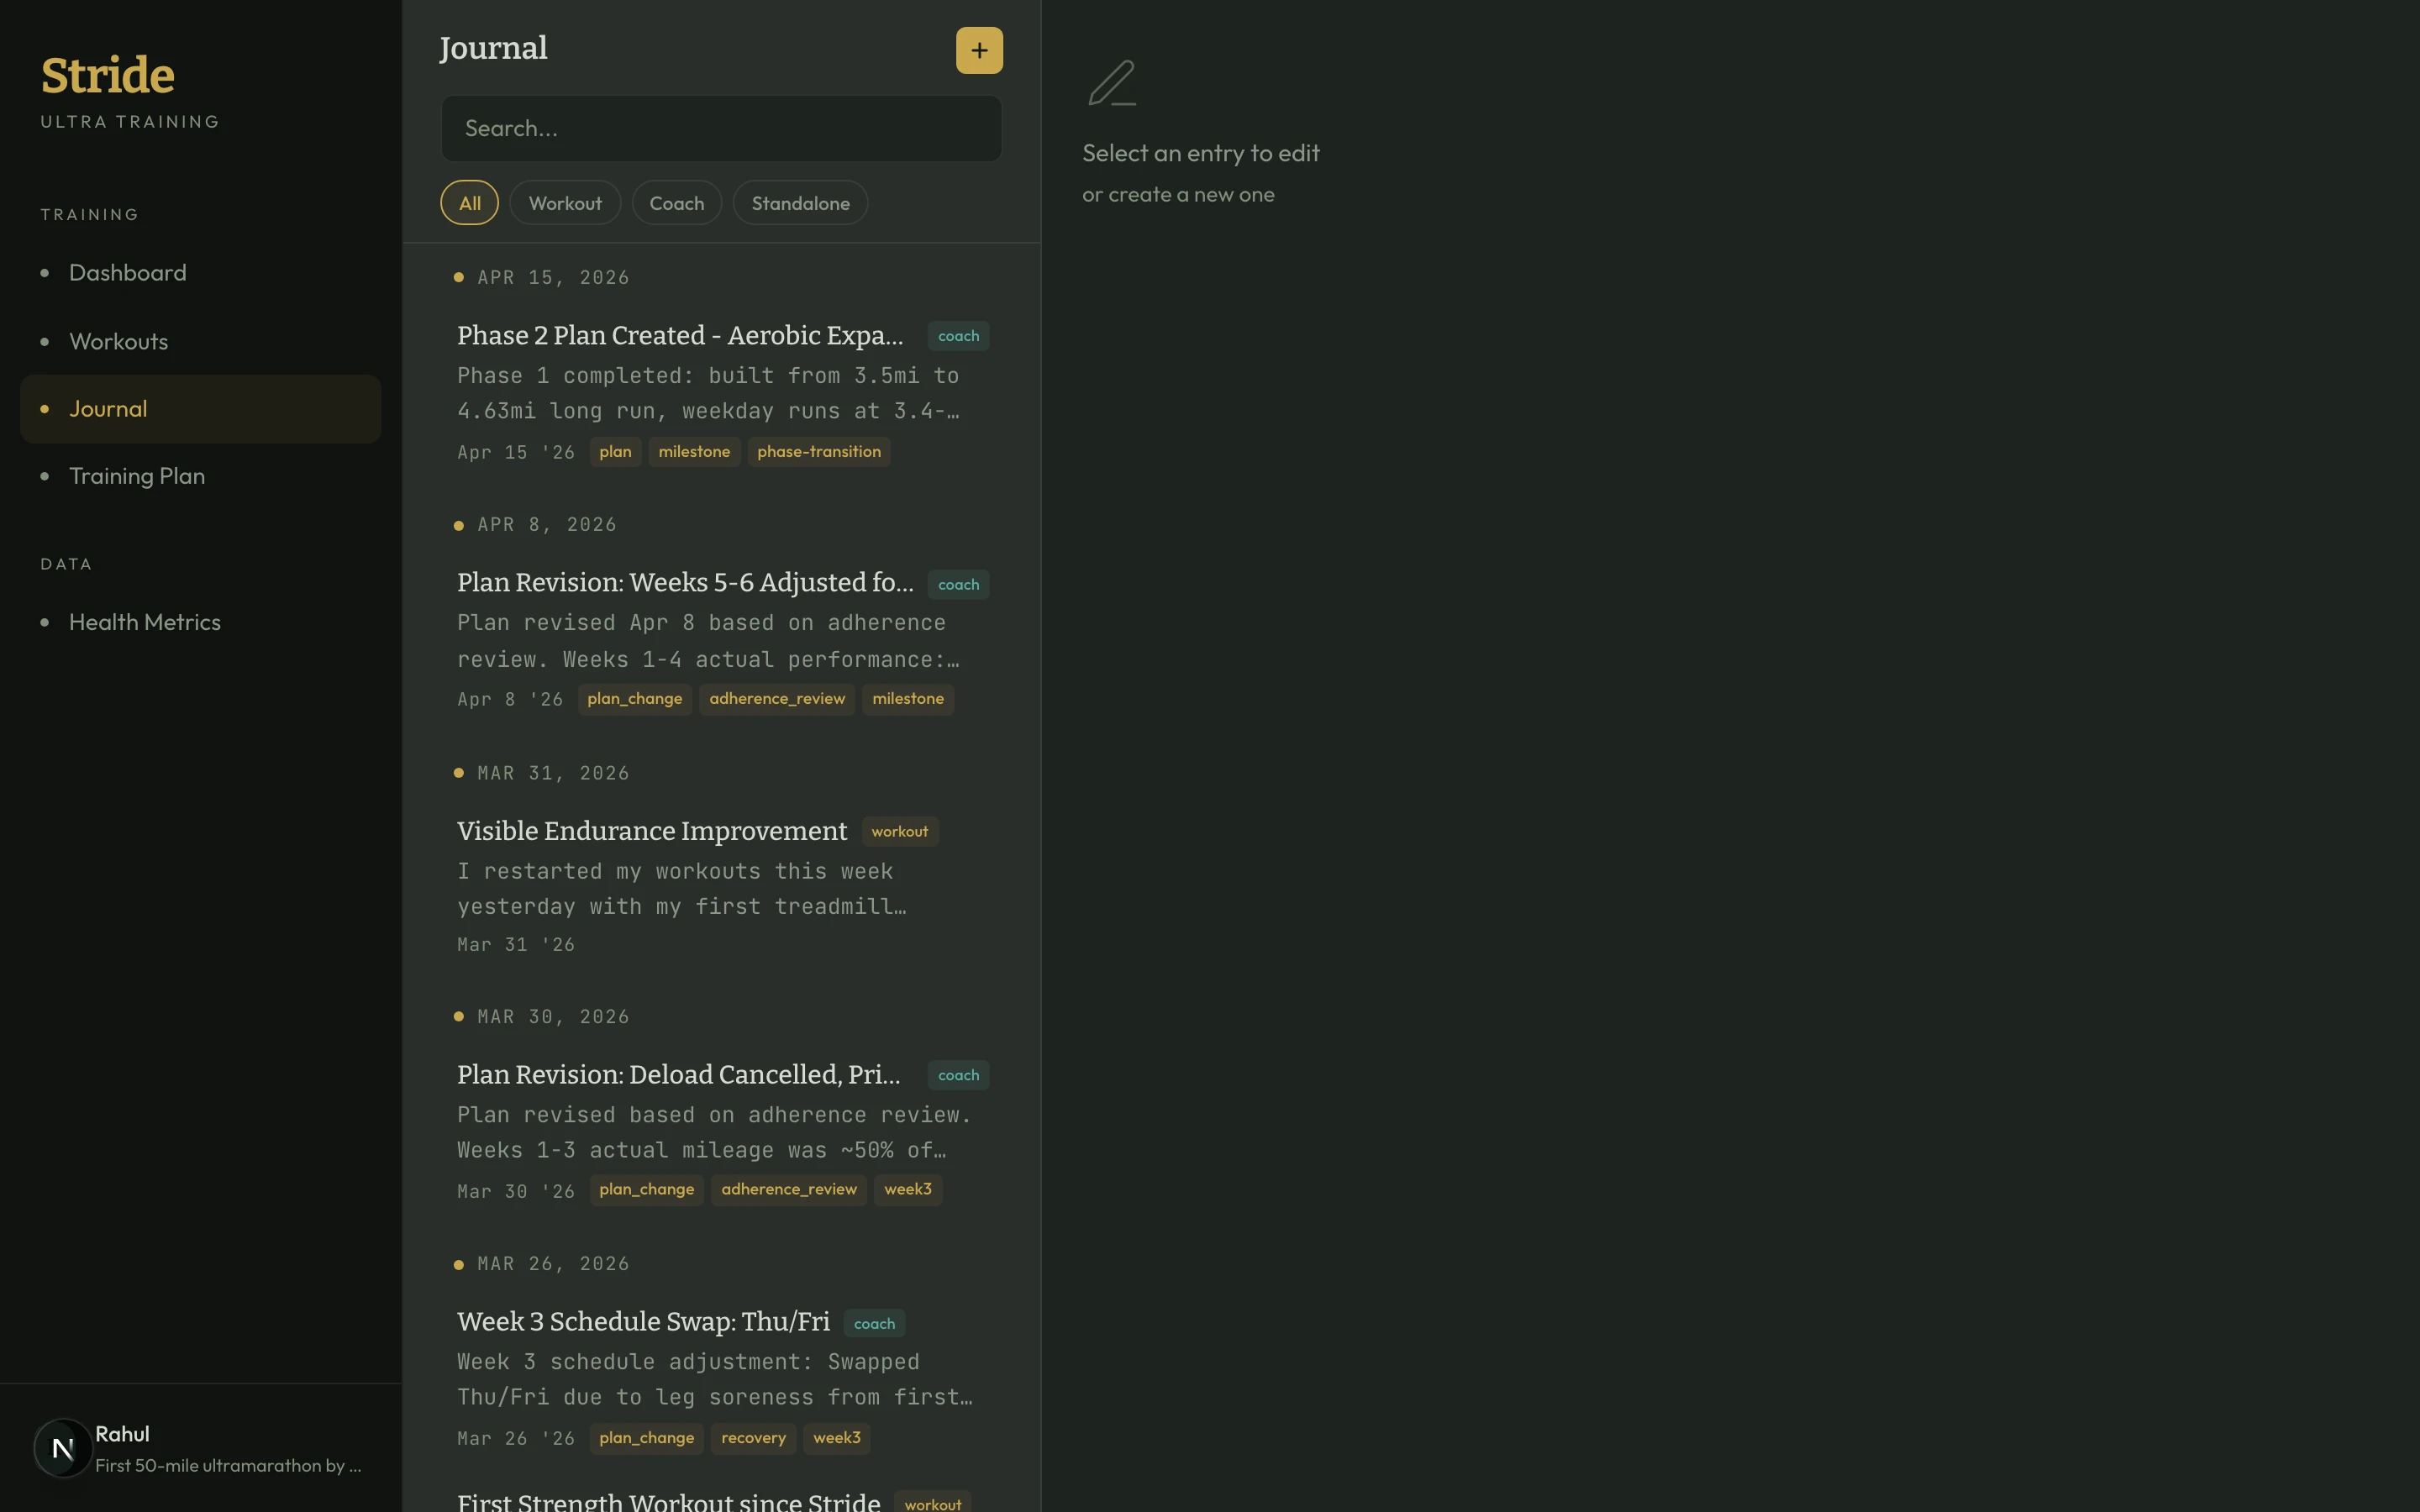2420x1512 pixels.
Task: Click adherence_review tag on Mar 30 entry
Action: tap(789, 1190)
